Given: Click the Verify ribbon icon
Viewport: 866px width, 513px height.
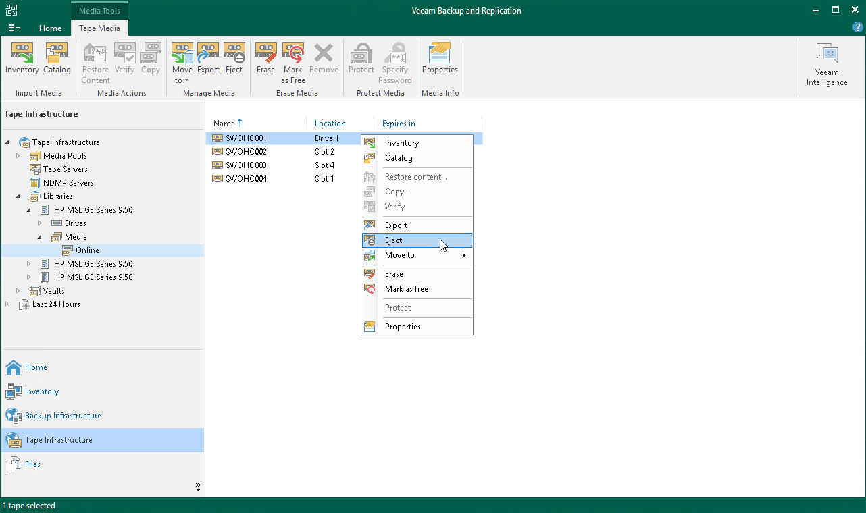Looking at the screenshot, I should pos(124,53).
